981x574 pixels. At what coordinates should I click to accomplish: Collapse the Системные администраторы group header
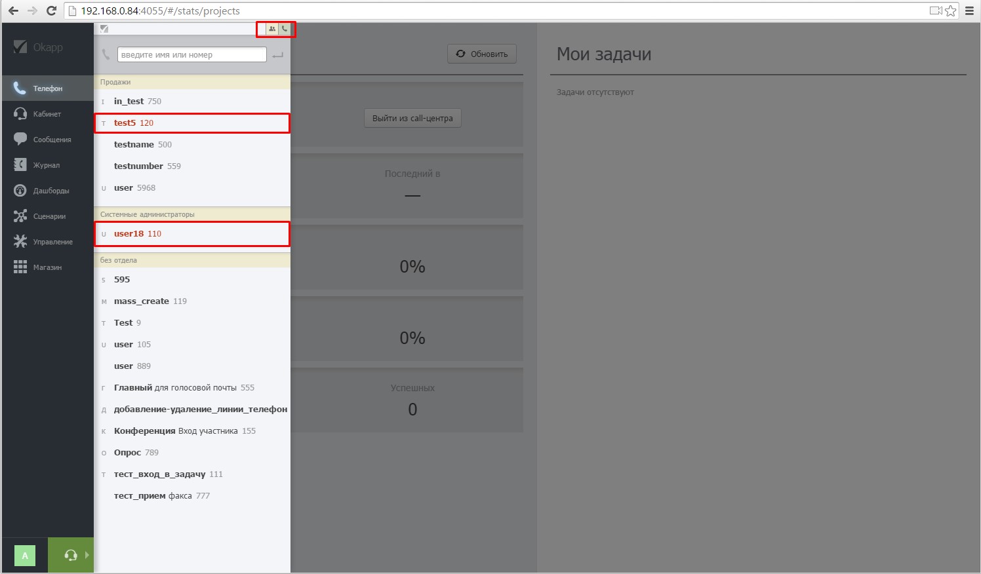(x=192, y=214)
